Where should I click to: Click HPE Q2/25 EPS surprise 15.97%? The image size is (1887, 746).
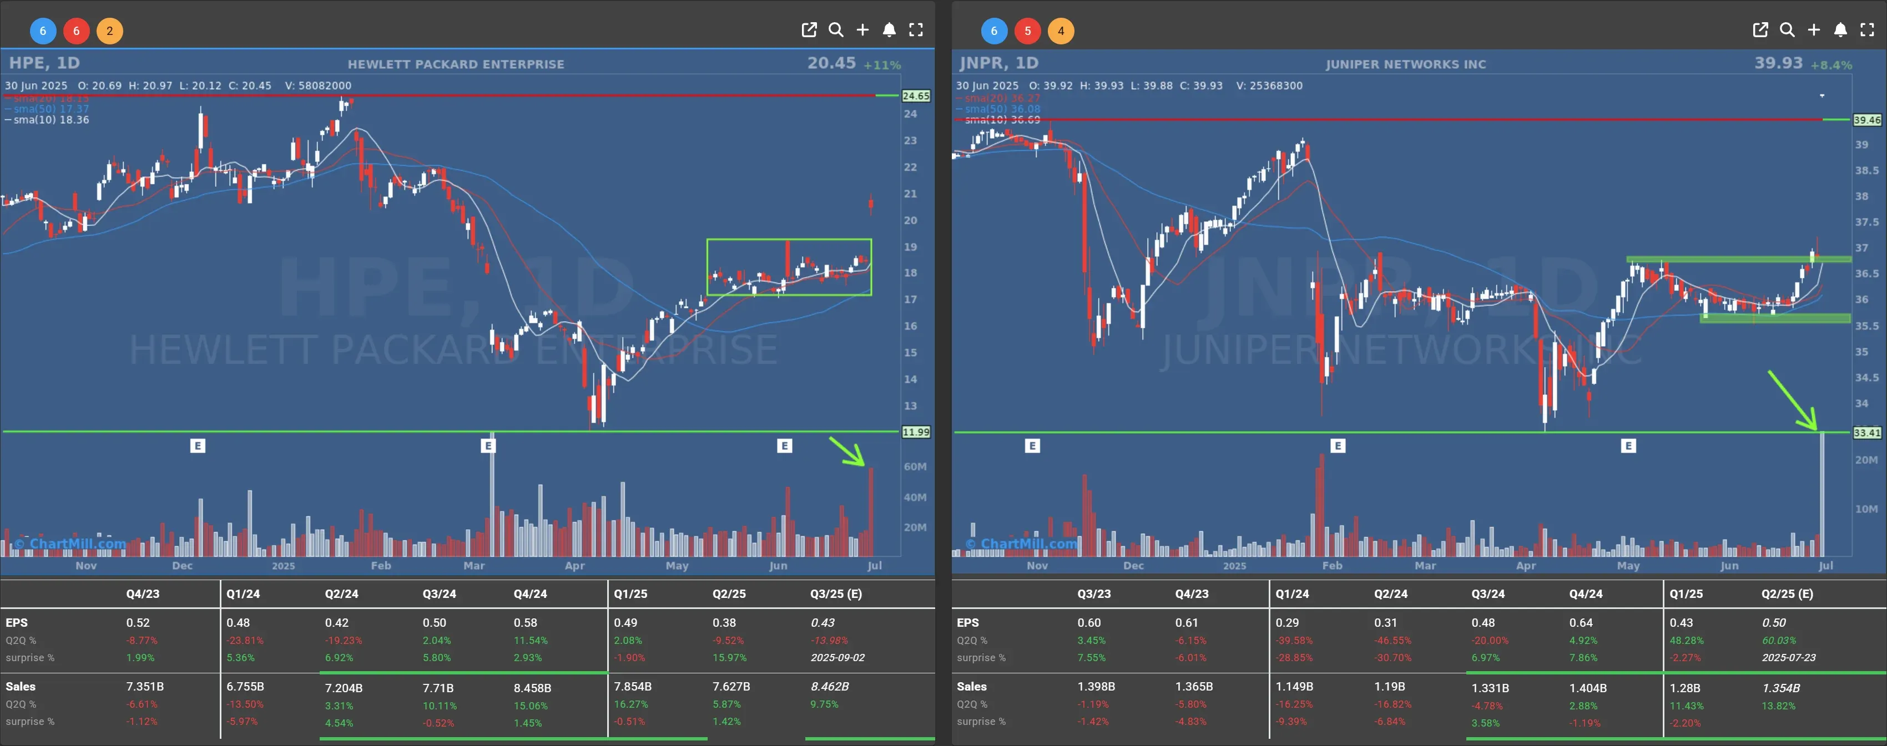730,657
